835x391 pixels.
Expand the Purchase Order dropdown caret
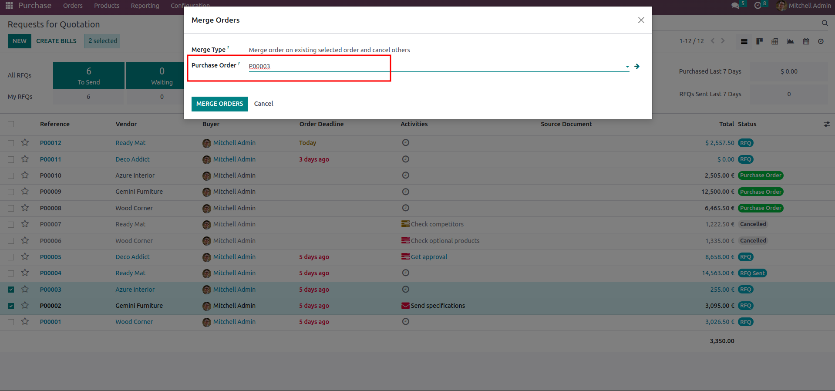point(627,67)
